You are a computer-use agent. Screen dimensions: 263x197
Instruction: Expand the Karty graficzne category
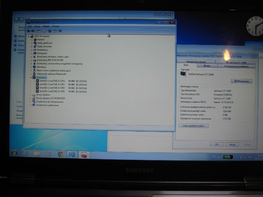[x=32, y=43]
